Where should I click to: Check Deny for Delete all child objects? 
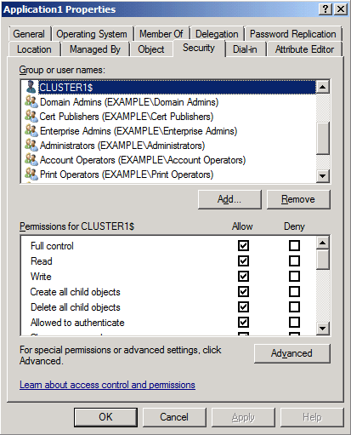(x=294, y=306)
